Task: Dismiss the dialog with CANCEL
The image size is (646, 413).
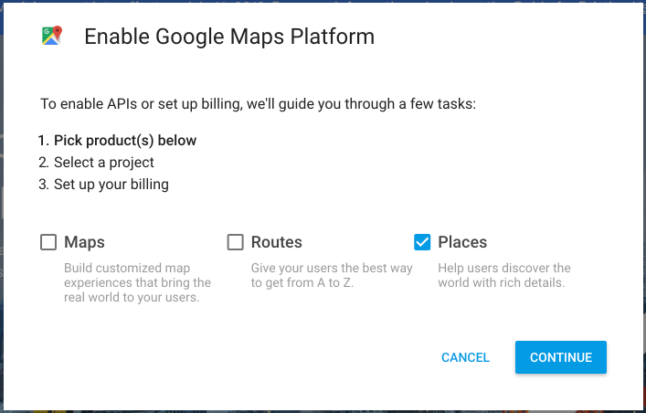Action: click(465, 357)
